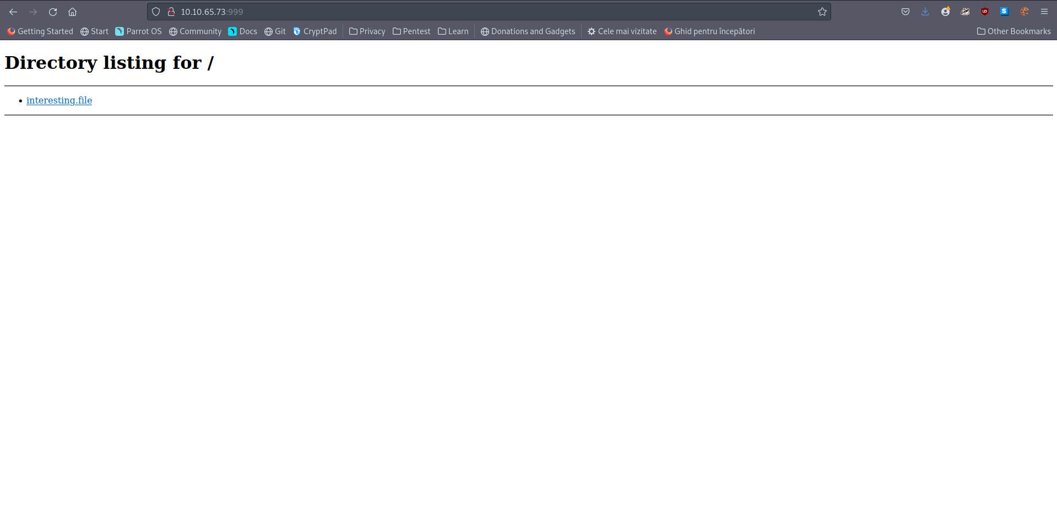Open the Parrot OS bookmark
The height and width of the screenshot is (527, 1057).
(x=138, y=31)
